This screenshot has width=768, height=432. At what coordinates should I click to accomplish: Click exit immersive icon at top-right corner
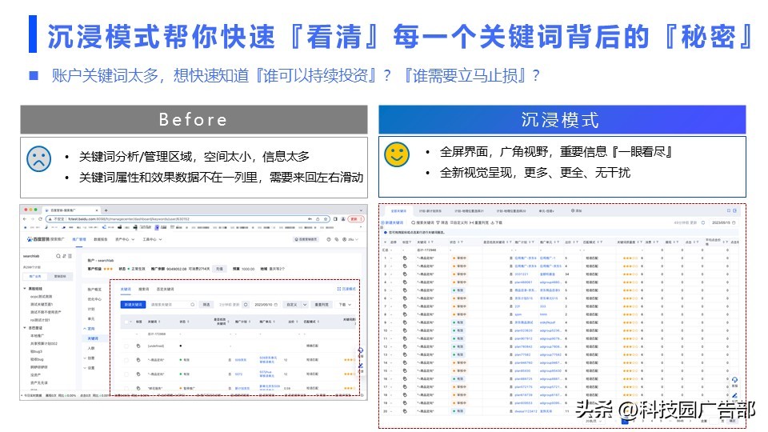pos(734,210)
